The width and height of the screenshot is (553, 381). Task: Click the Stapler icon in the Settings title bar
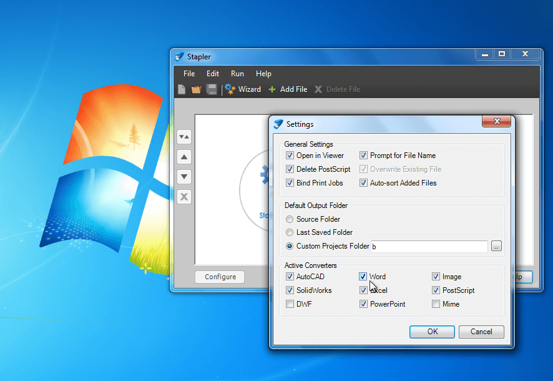pyautogui.click(x=278, y=124)
